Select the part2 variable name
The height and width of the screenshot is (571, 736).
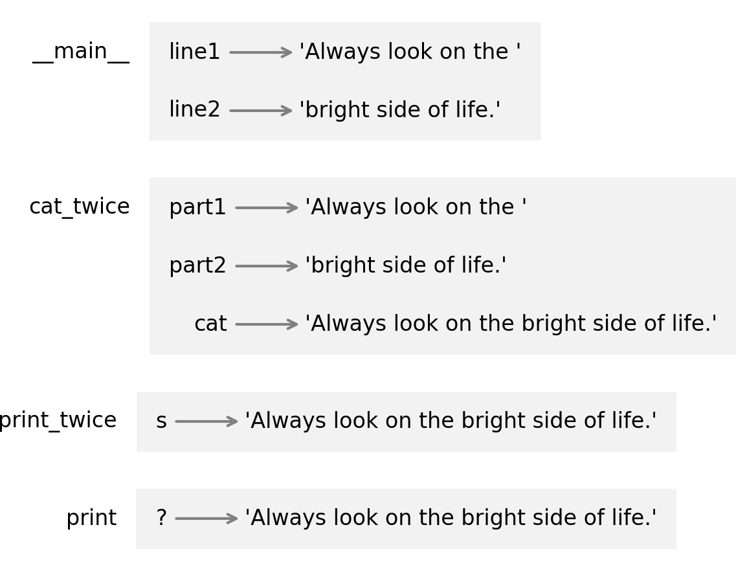point(197,266)
